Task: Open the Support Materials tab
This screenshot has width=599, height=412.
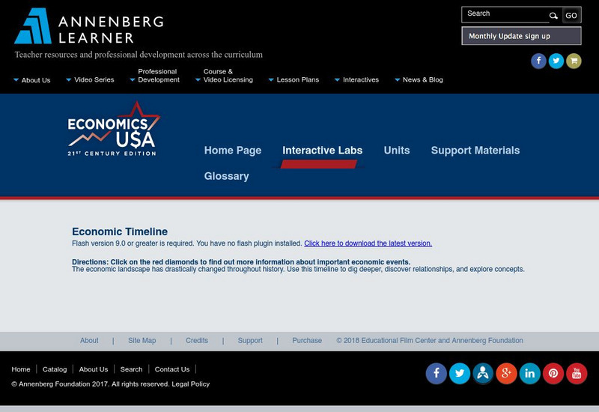Action: pos(475,151)
